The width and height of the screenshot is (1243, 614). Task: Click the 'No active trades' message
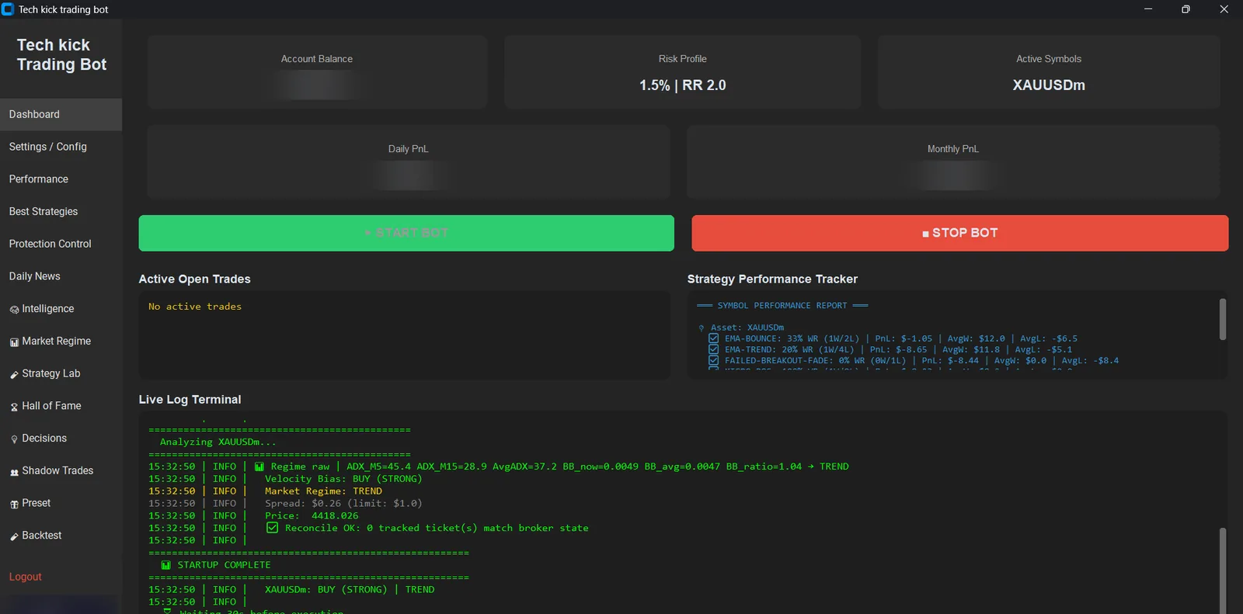pos(195,307)
